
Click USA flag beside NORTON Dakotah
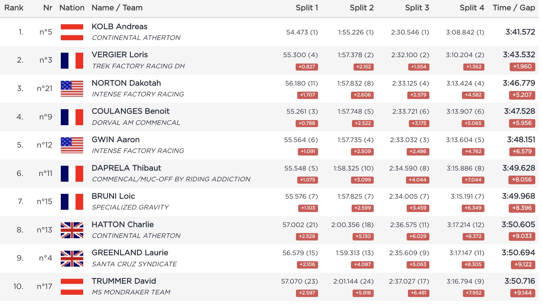(x=72, y=89)
